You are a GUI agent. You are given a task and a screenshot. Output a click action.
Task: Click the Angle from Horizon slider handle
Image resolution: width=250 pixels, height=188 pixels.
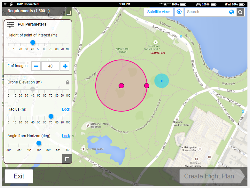click(39, 143)
